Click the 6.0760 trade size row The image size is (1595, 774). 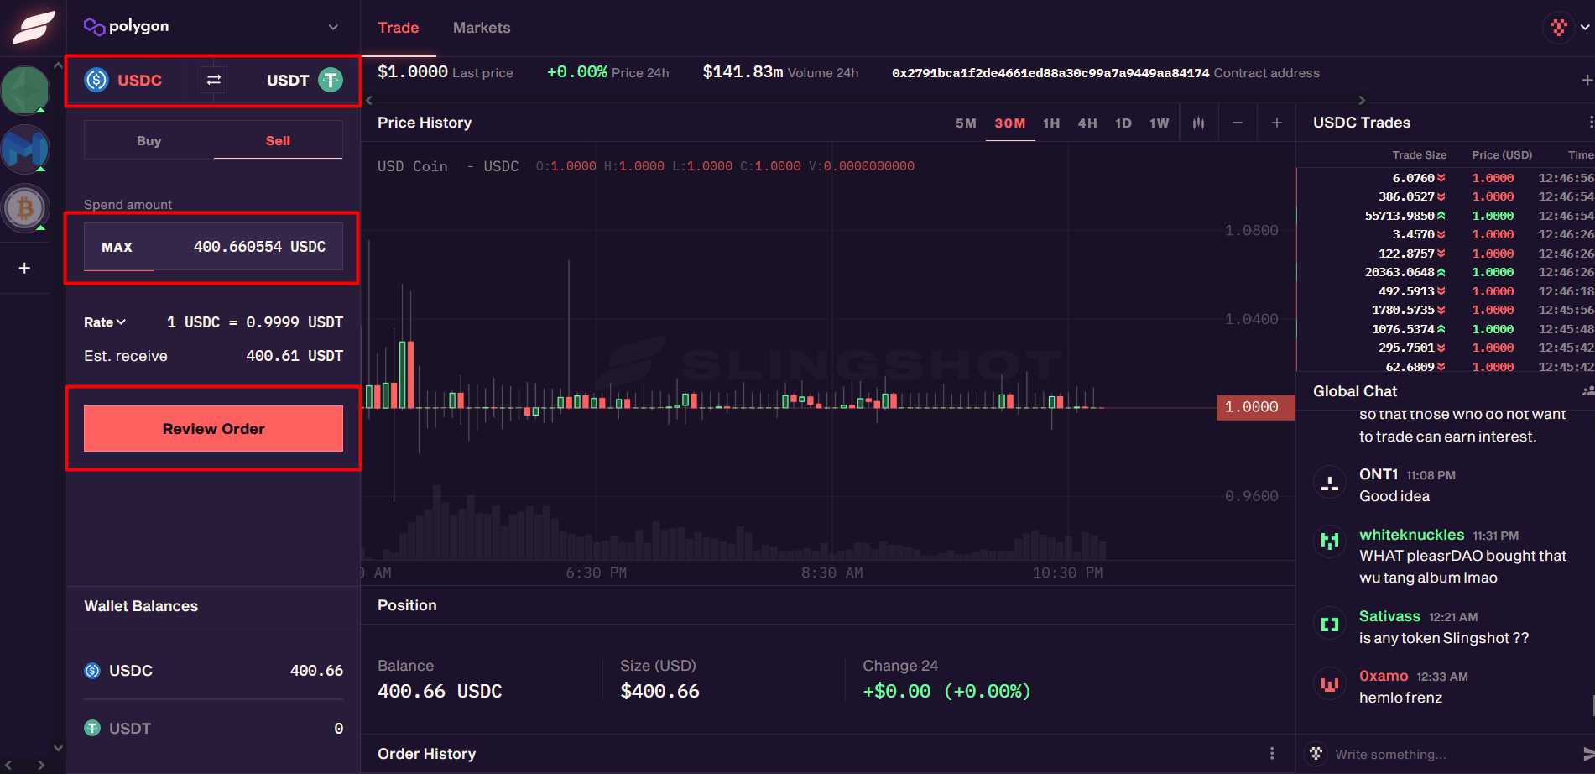click(x=1445, y=178)
